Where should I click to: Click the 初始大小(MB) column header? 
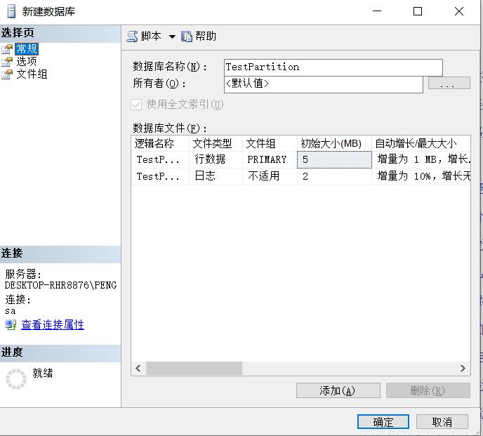[x=335, y=144]
